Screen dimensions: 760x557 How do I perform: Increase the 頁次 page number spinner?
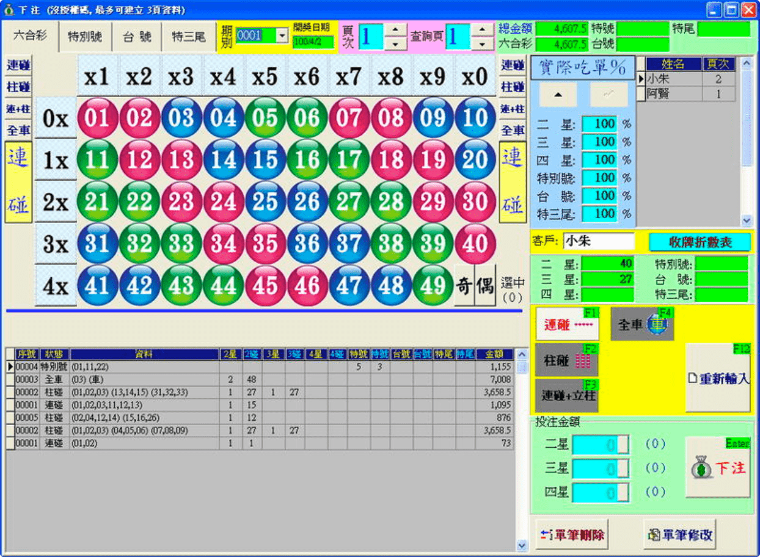pos(396,30)
